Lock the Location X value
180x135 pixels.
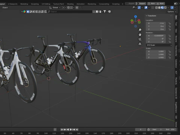(169, 23)
